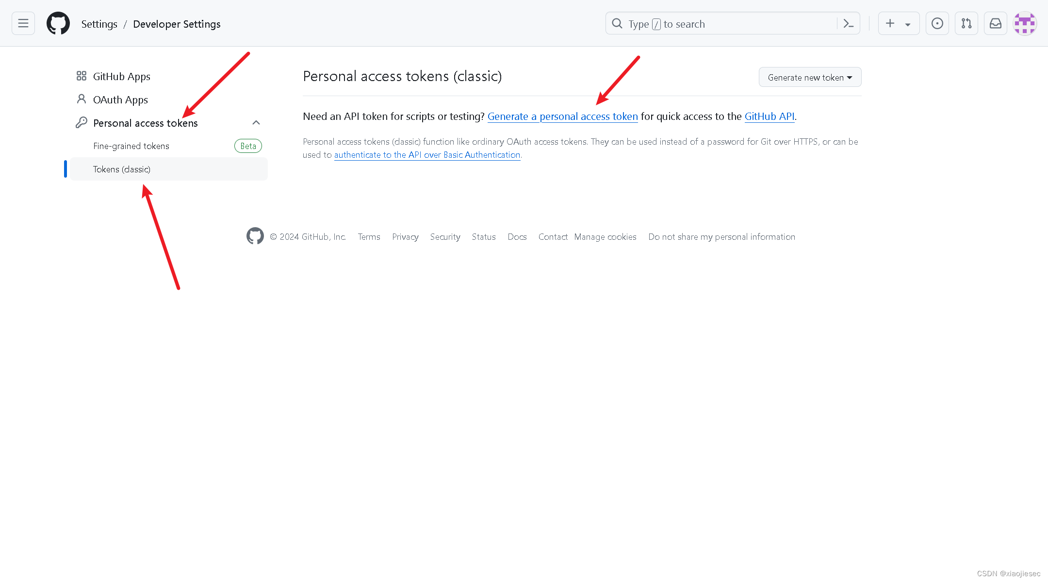1048x582 pixels.
Task: Click the GitHub Octocat logo in header
Action: pos(58,23)
